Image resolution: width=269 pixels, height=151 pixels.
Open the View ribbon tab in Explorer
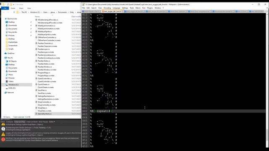coord(29,8)
